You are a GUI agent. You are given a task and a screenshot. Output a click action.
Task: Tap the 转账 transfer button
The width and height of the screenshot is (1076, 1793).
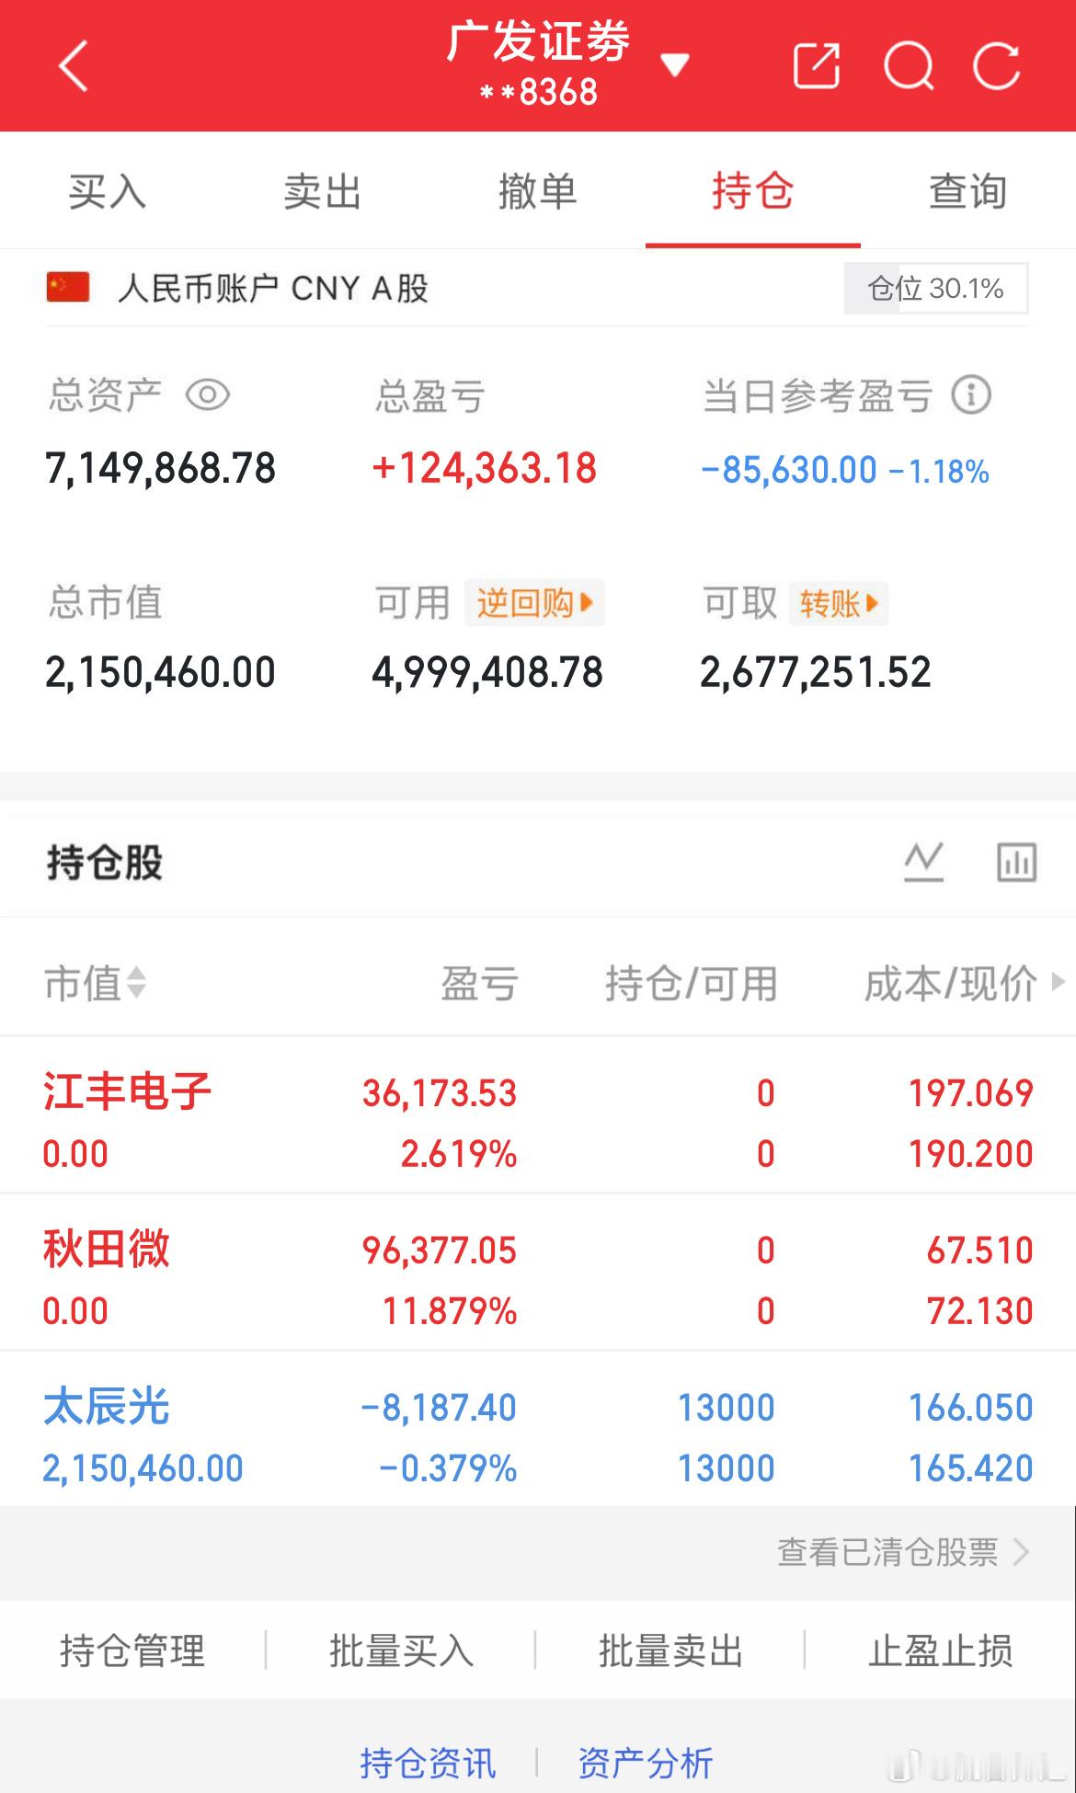(838, 603)
